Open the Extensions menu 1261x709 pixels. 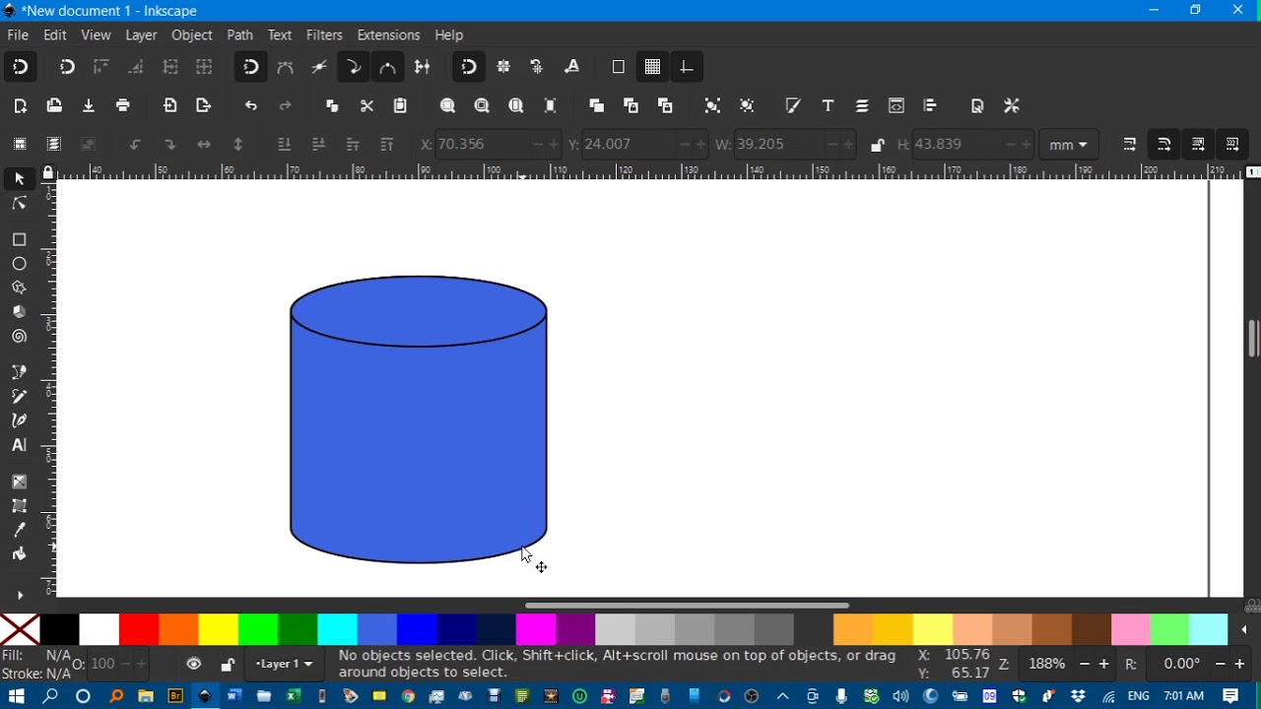click(388, 35)
